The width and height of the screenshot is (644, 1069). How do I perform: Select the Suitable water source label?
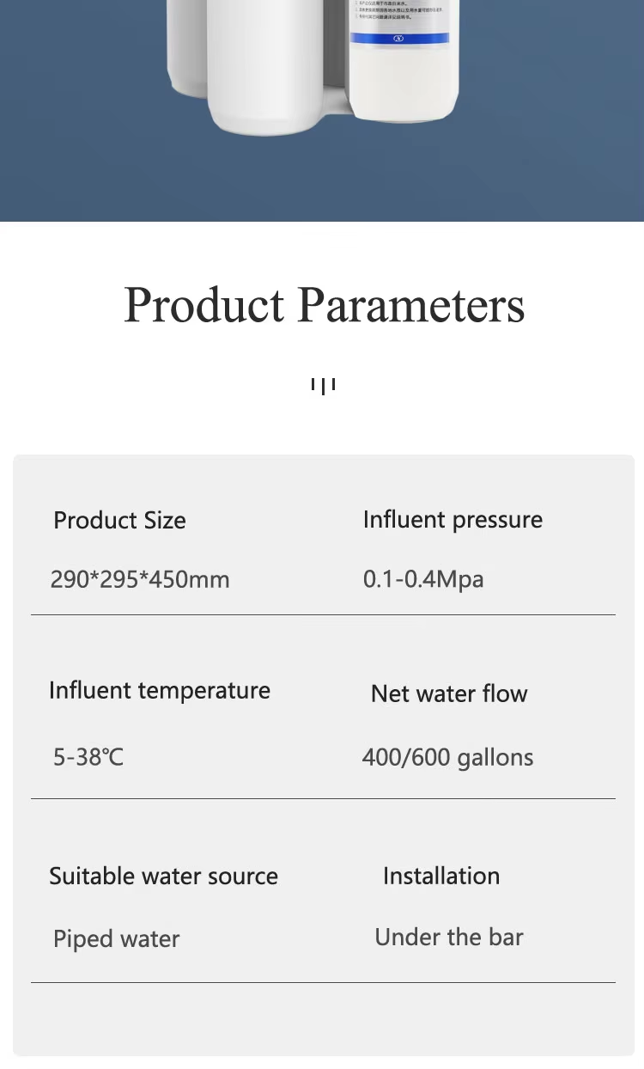point(163,876)
